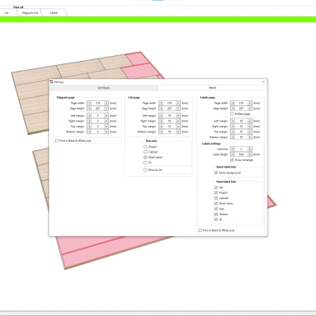This screenshot has width=316, height=316.
Task: Toggle Show background under Sheet label info
Action: pyautogui.click(x=216, y=173)
